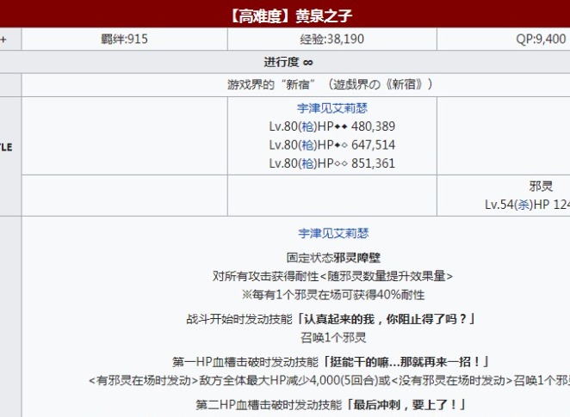Click the 对所有攻击获得耐性 description line

332,276
